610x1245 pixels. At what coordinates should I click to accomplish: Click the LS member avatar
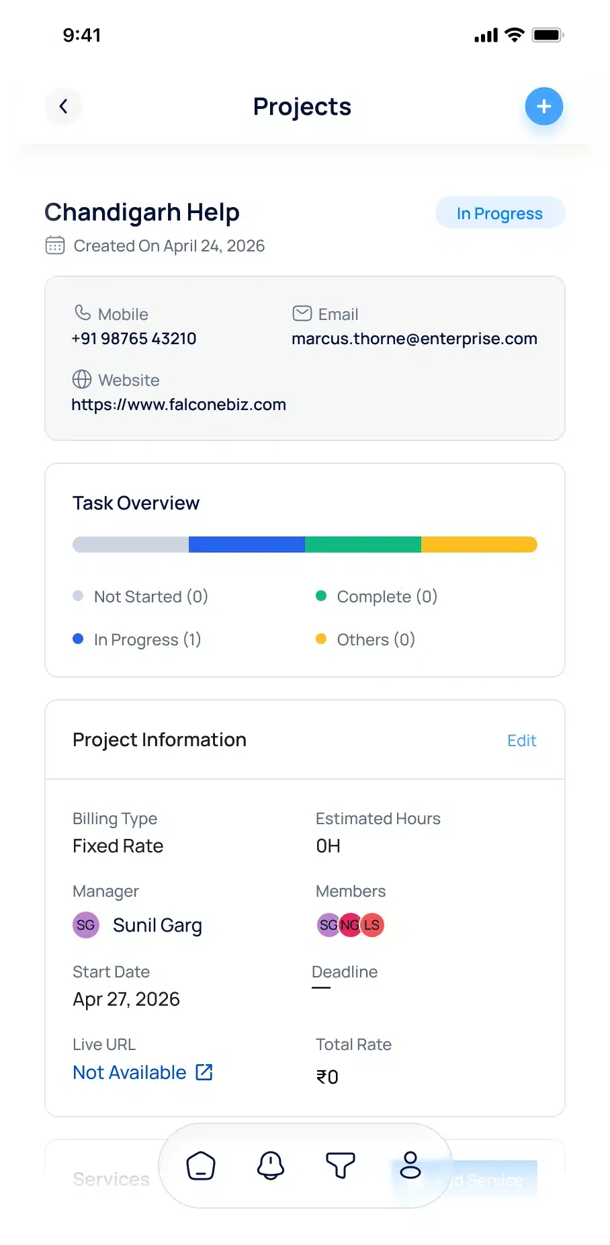[372, 925]
